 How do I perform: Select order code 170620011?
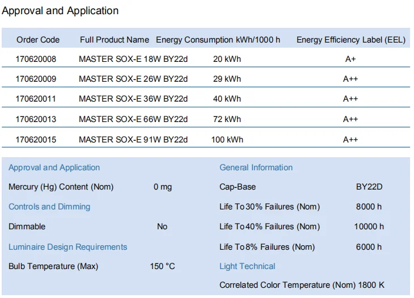coord(36,99)
